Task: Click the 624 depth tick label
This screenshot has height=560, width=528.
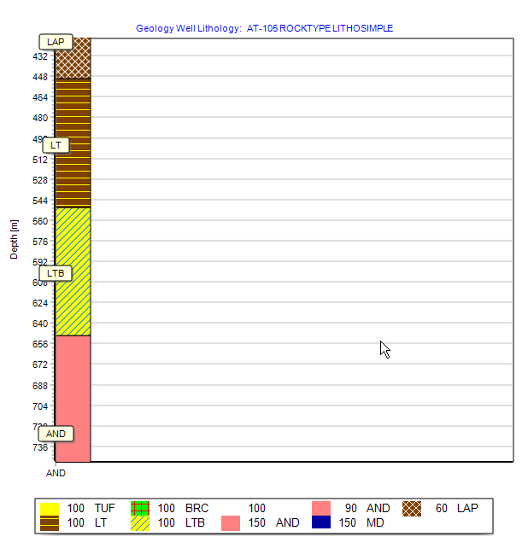Action: click(x=40, y=303)
